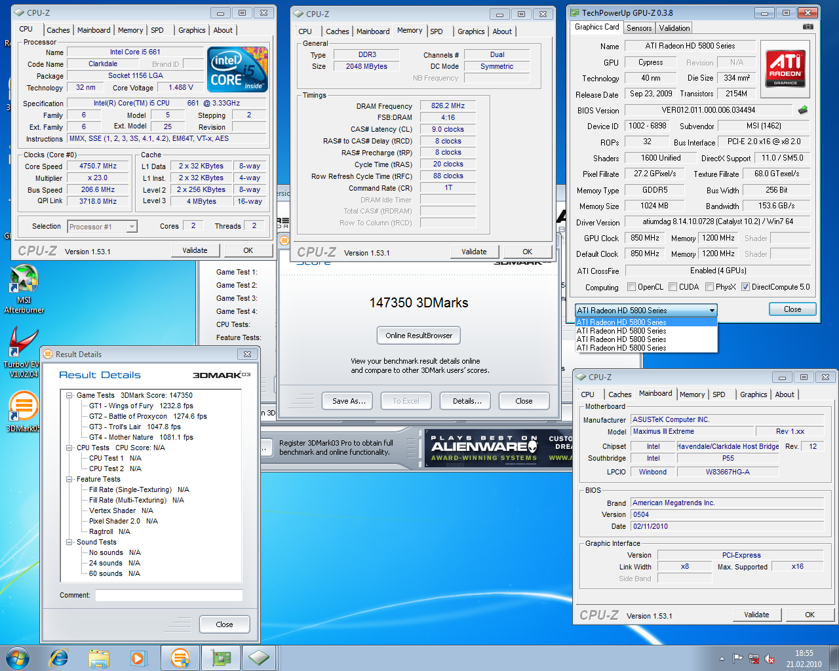Image resolution: width=839 pixels, height=671 pixels.
Task: Click the Intel Core i5 inside logo
Action: point(237,69)
